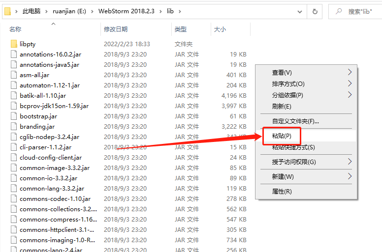Image resolution: width=382 pixels, height=252 pixels.
Task: Expand the 查看(V) submenu arrow
Action: click(350, 72)
